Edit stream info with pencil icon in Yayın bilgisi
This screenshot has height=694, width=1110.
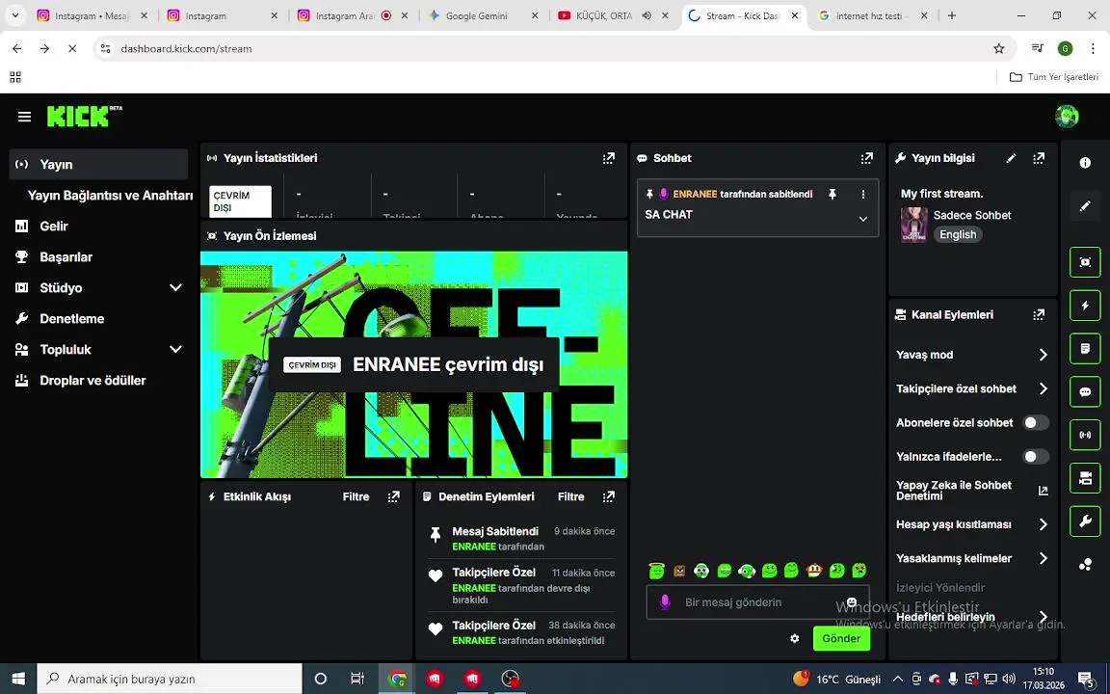[x=1011, y=158]
